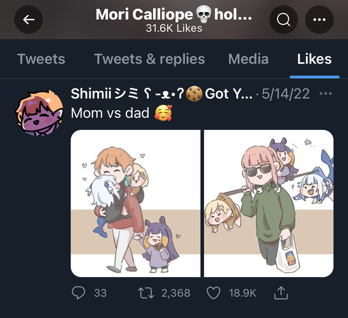Viewport: 348px width, 318px height.
Task: Switch to the Tweets tab
Action: tap(41, 59)
